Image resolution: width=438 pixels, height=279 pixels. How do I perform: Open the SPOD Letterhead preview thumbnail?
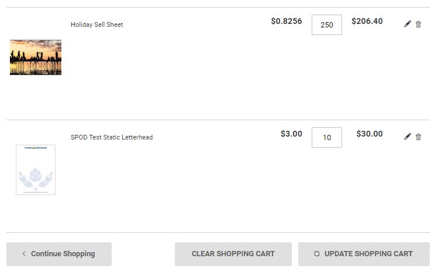(x=36, y=170)
